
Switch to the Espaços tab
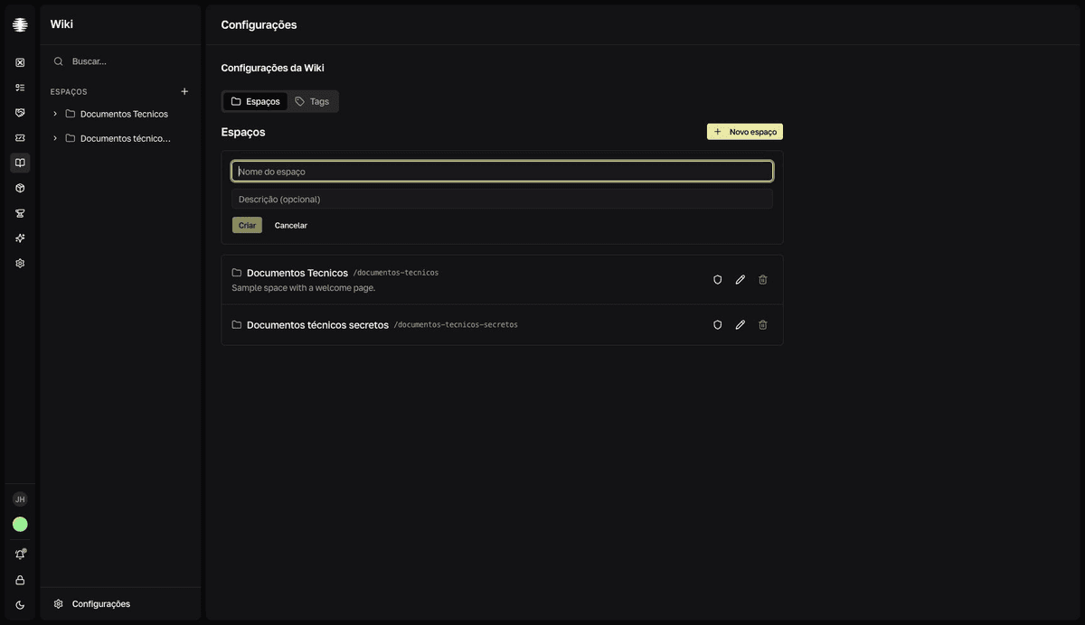[255, 101]
